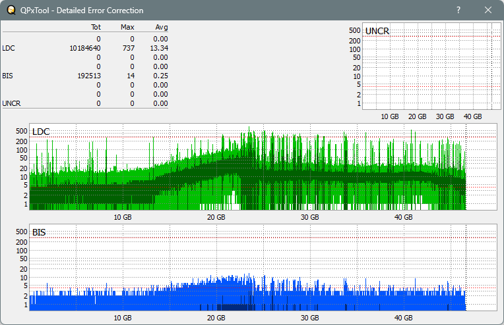Click the LDC title inside the green graph
The height and width of the screenshot is (325, 504).
coord(41,132)
